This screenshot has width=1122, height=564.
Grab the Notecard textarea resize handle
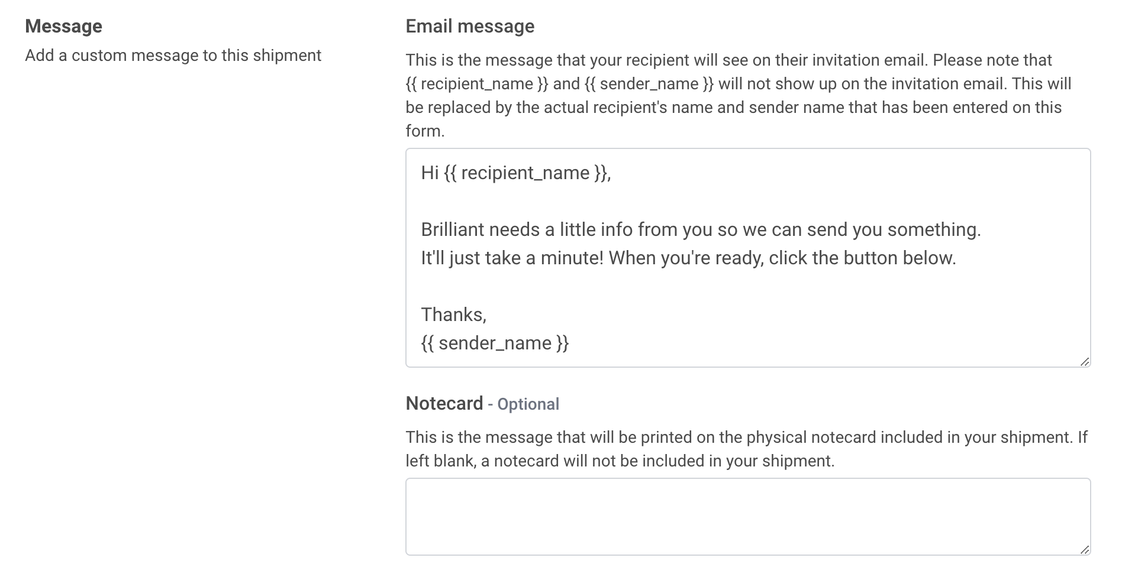[x=1084, y=549]
